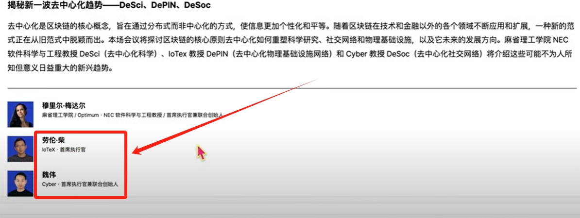Click the speaker name 魏伟
Viewport: 580px width, 218px height.
pyautogui.click(x=49, y=174)
